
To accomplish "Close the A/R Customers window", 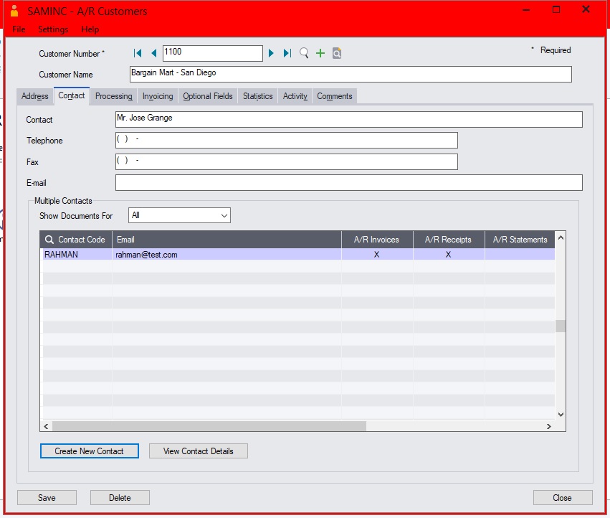I will click(563, 498).
